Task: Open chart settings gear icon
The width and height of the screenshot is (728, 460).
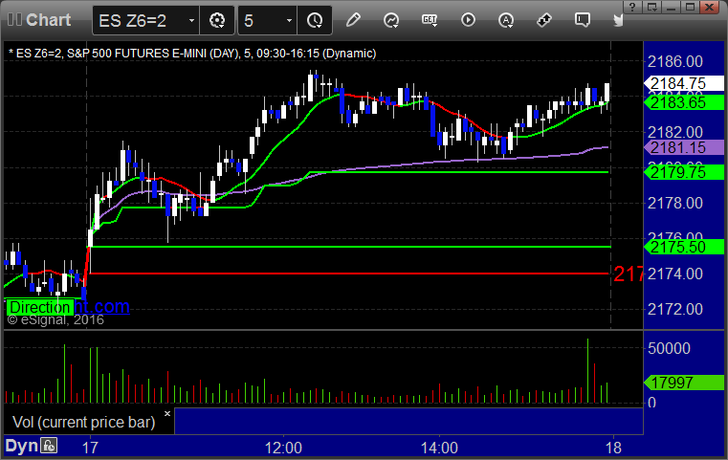Action: (x=217, y=20)
